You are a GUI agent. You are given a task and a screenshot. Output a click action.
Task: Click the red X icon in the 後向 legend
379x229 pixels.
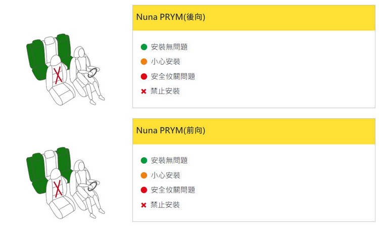144,91
